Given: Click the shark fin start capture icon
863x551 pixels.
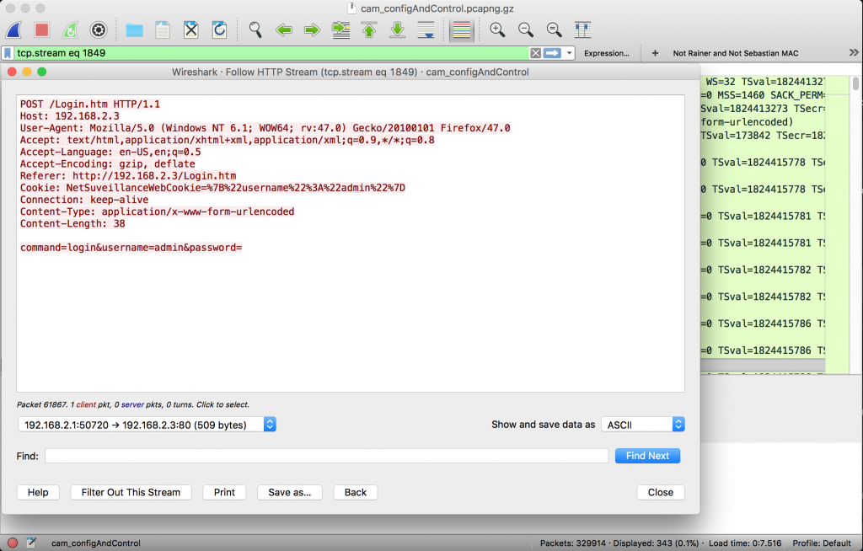Looking at the screenshot, I should 13,30.
